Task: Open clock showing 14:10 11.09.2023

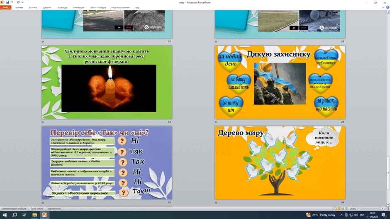Action: click(372, 215)
